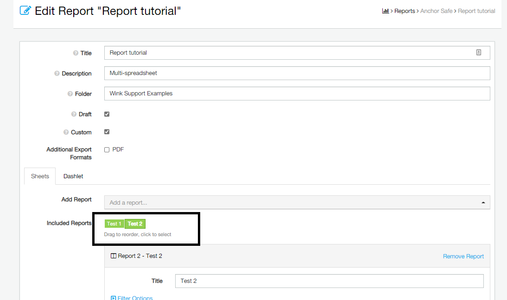Screen dimensions: 507x300
Task: Click the Folder field with Wink Support Examples
Action: pyautogui.click(x=297, y=94)
